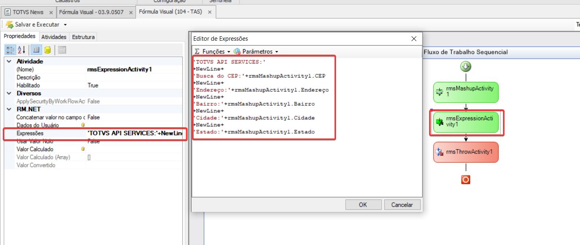Click the Parâmetros icon
Viewport: 580px width, 245px height.
(237, 51)
